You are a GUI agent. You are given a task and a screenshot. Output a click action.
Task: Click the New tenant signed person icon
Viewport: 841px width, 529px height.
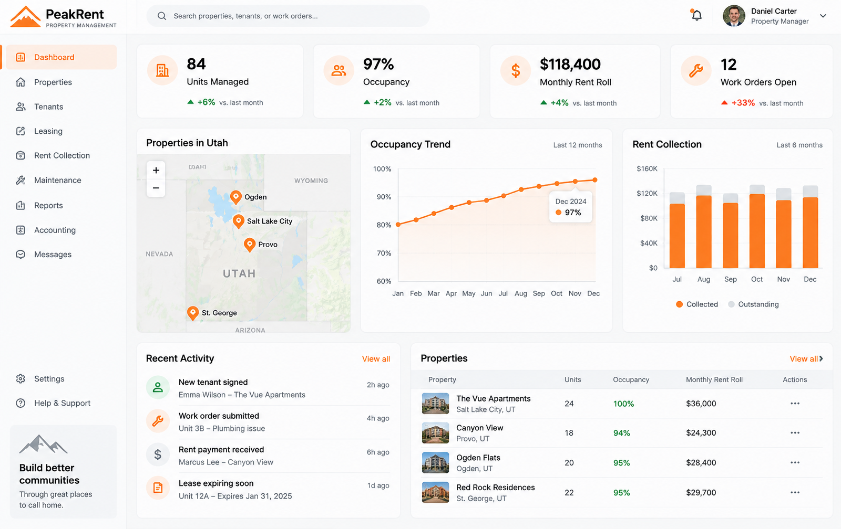pyautogui.click(x=158, y=388)
